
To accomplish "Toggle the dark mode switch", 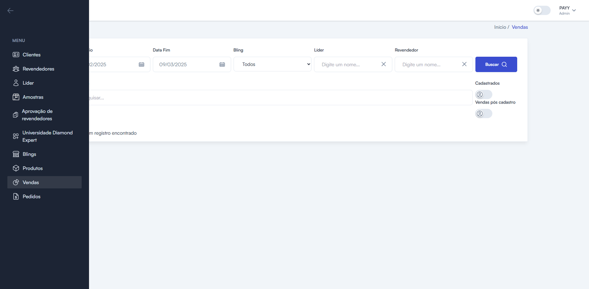I will pos(542,10).
